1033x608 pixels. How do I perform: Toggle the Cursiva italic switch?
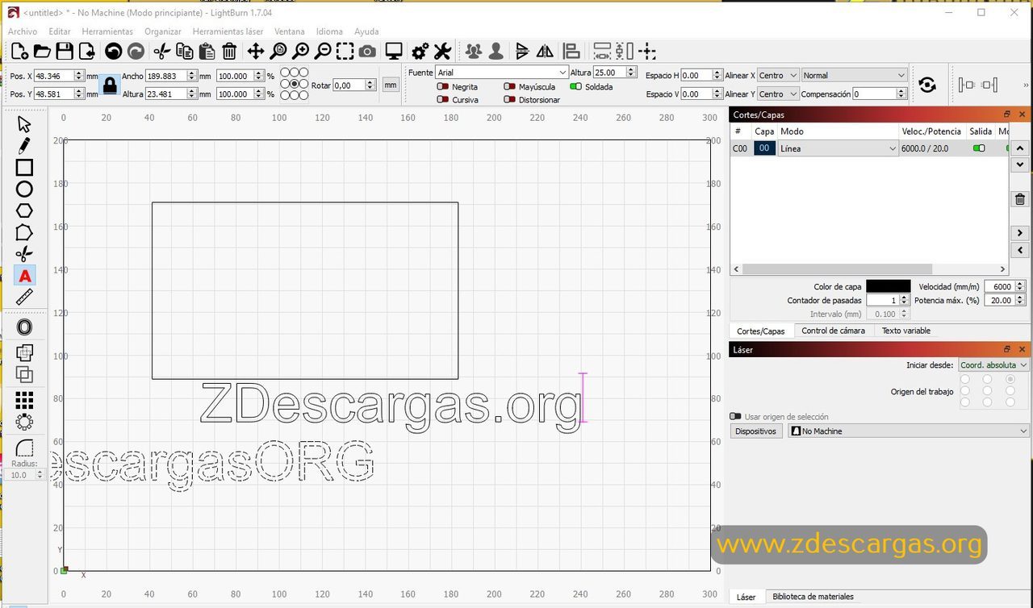pyautogui.click(x=442, y=100)
